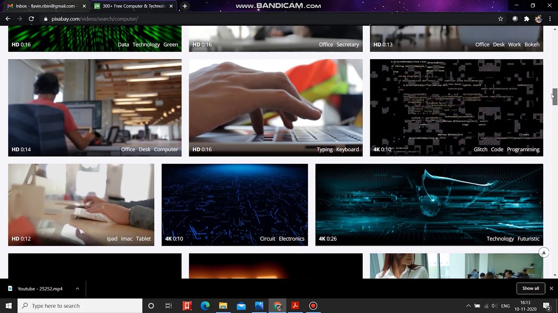Open the Windows Start menu
The width and height of the screenshot is (558, 313).
(x=9, y=306)
